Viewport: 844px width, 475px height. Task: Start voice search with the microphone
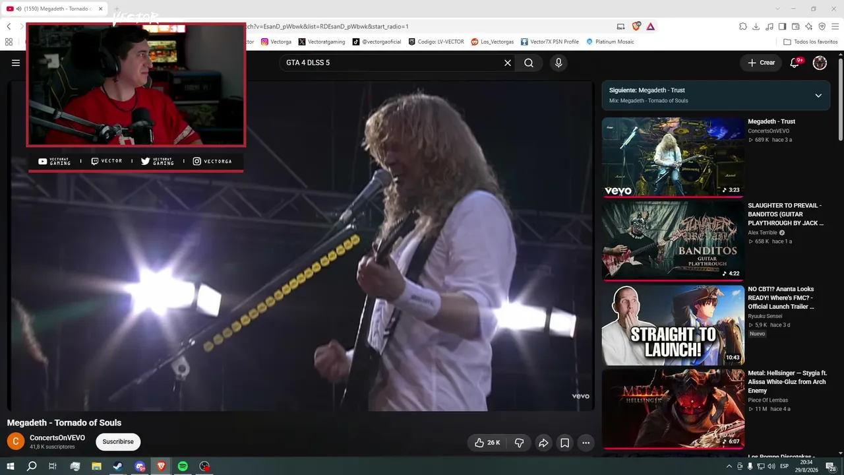pos(558,63)
